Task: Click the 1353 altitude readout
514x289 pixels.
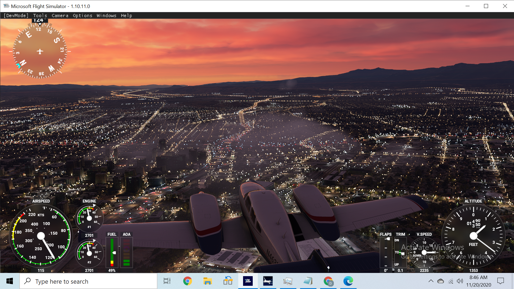Action: click(x=474, y=271)
